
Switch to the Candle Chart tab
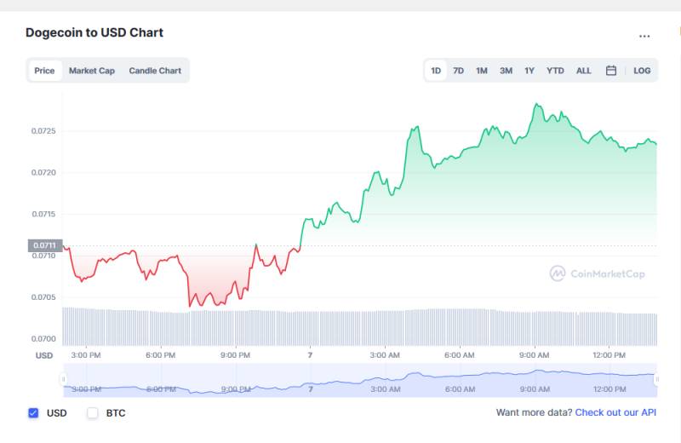(155, 71)
